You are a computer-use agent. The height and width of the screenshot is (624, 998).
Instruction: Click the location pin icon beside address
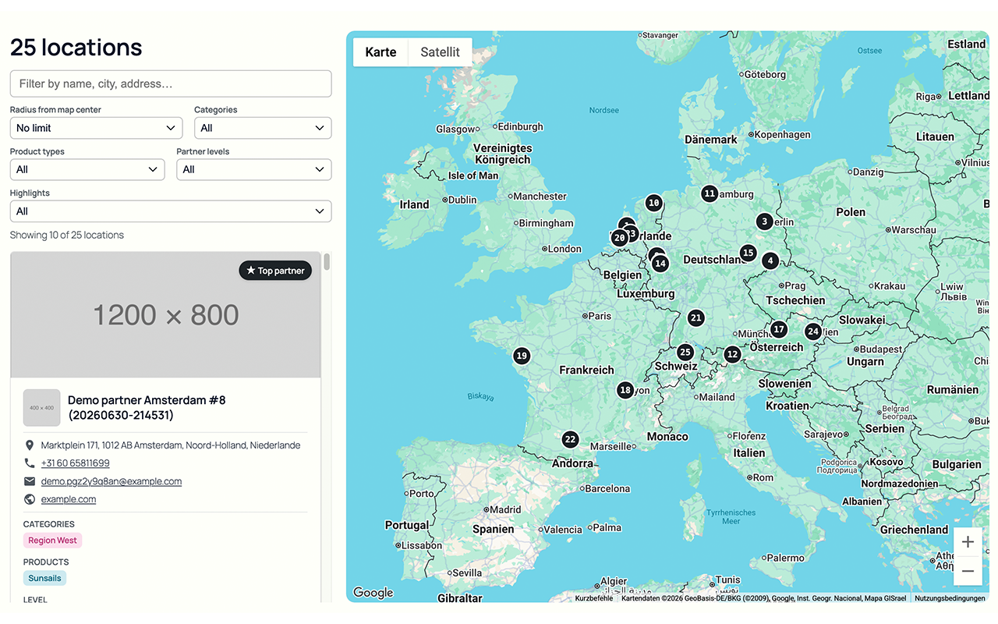pos(30,445)
